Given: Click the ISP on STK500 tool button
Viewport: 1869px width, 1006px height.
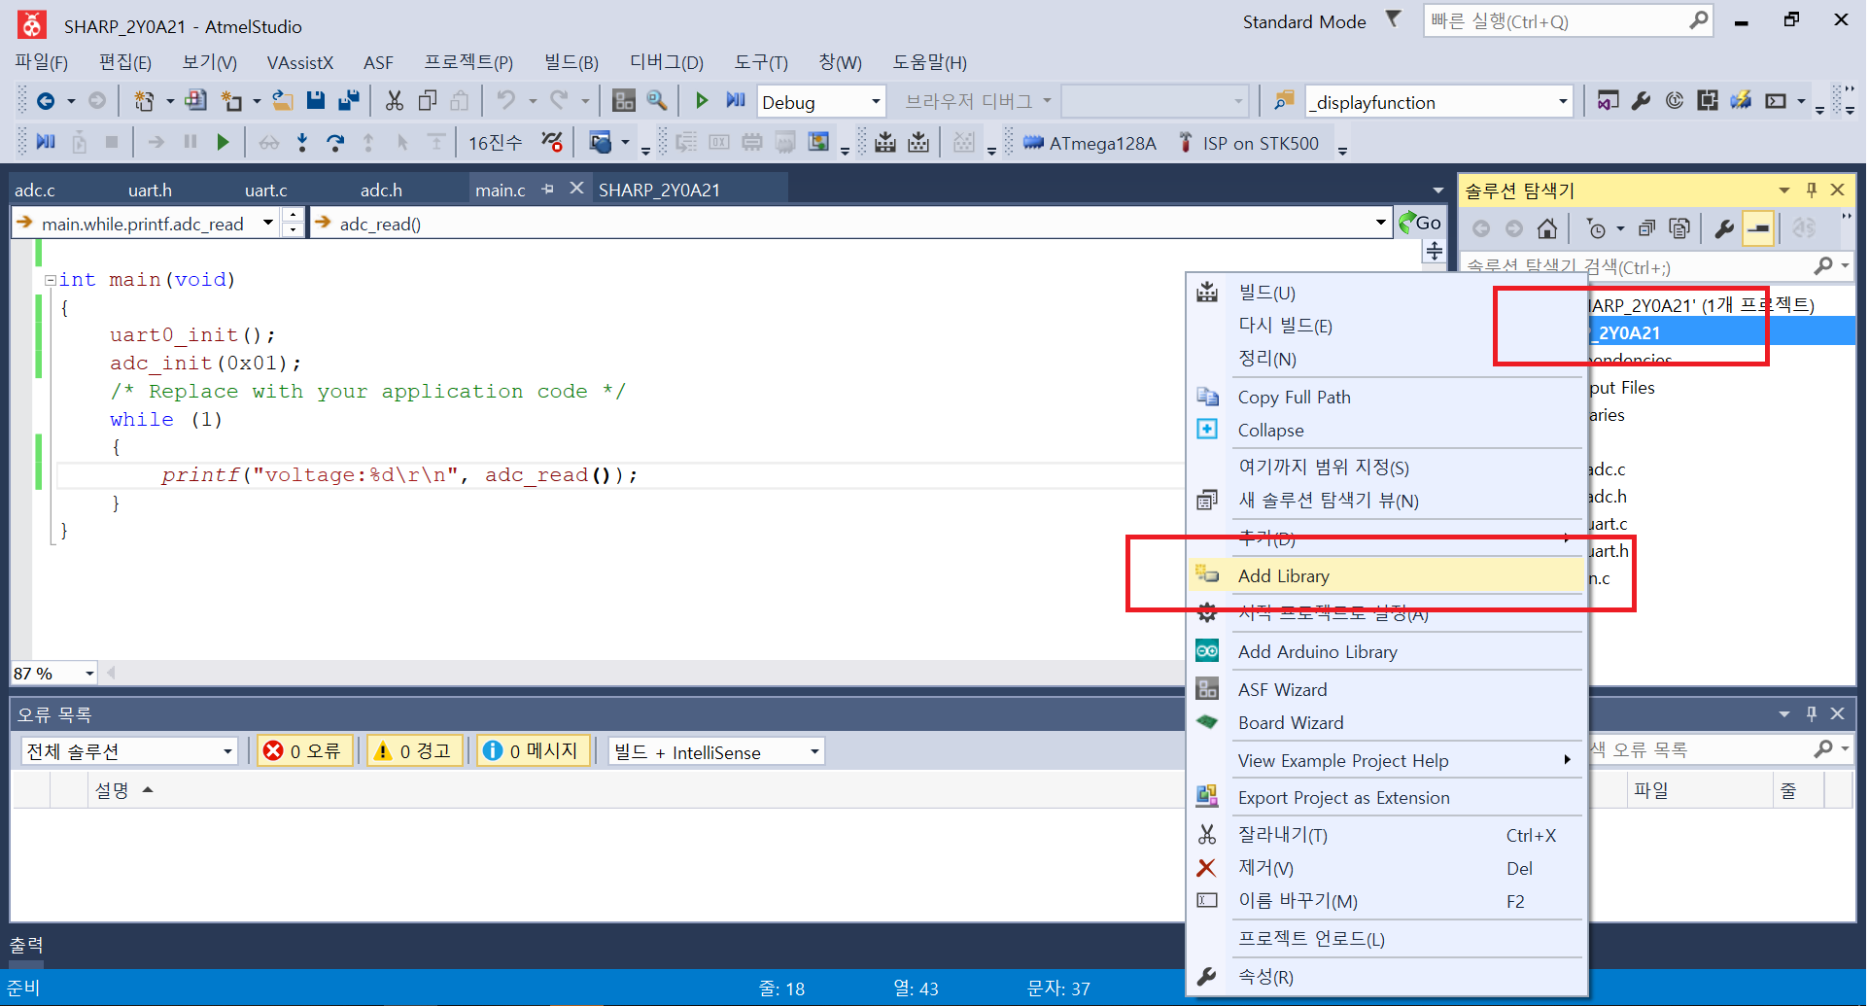Looking at the screenshot, I should (x=1248, y=143).
